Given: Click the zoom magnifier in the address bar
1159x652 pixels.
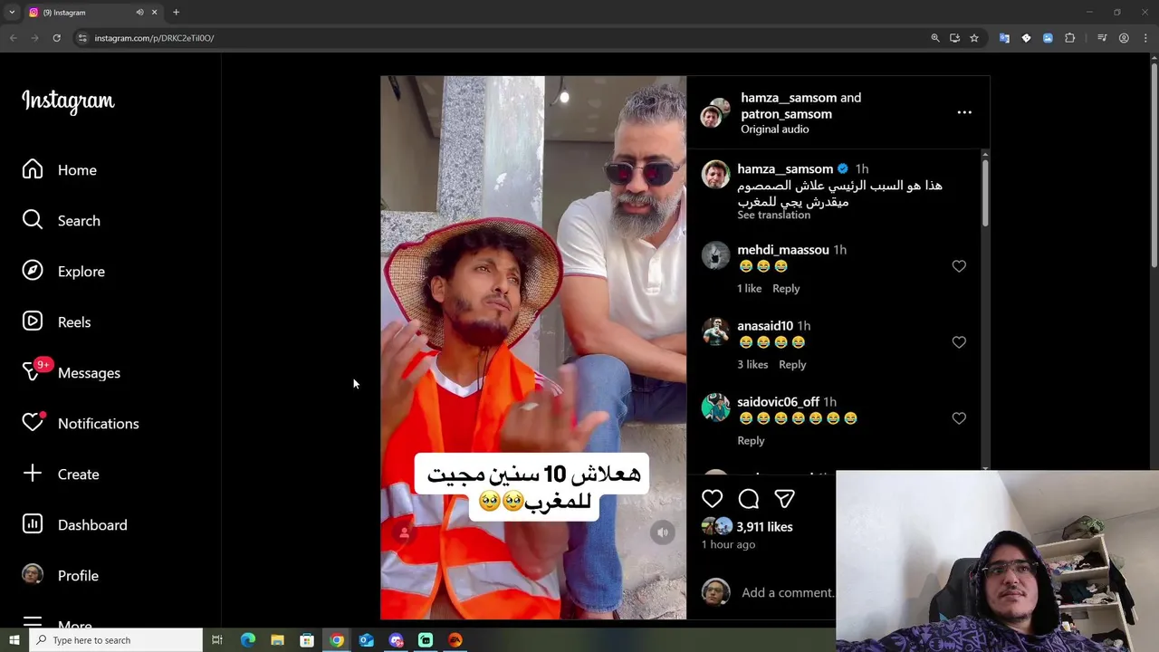Looking at the screenshot, I should pyautogui.click(x=935, y=38).
